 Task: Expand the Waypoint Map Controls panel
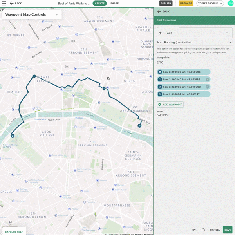tap(56, 15)
